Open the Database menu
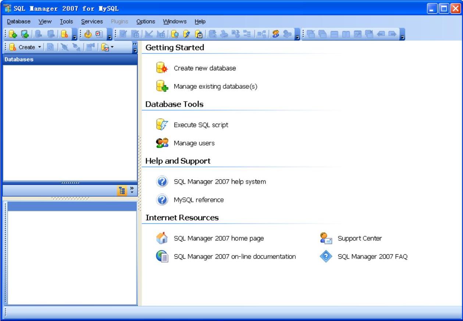 pyautogui.click(x=19, y=21)
